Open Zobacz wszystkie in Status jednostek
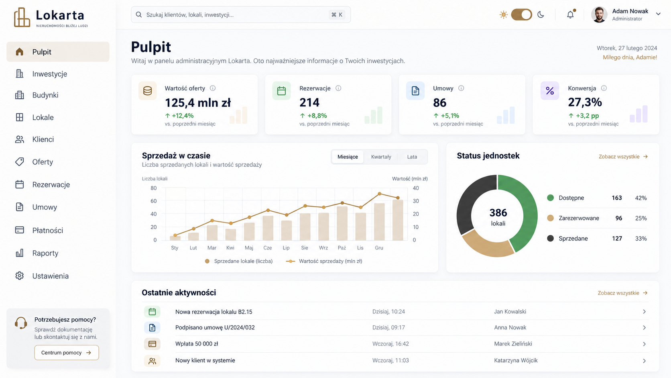The height and width of the screenshot is (378, 671). click(x=623, y=157)
